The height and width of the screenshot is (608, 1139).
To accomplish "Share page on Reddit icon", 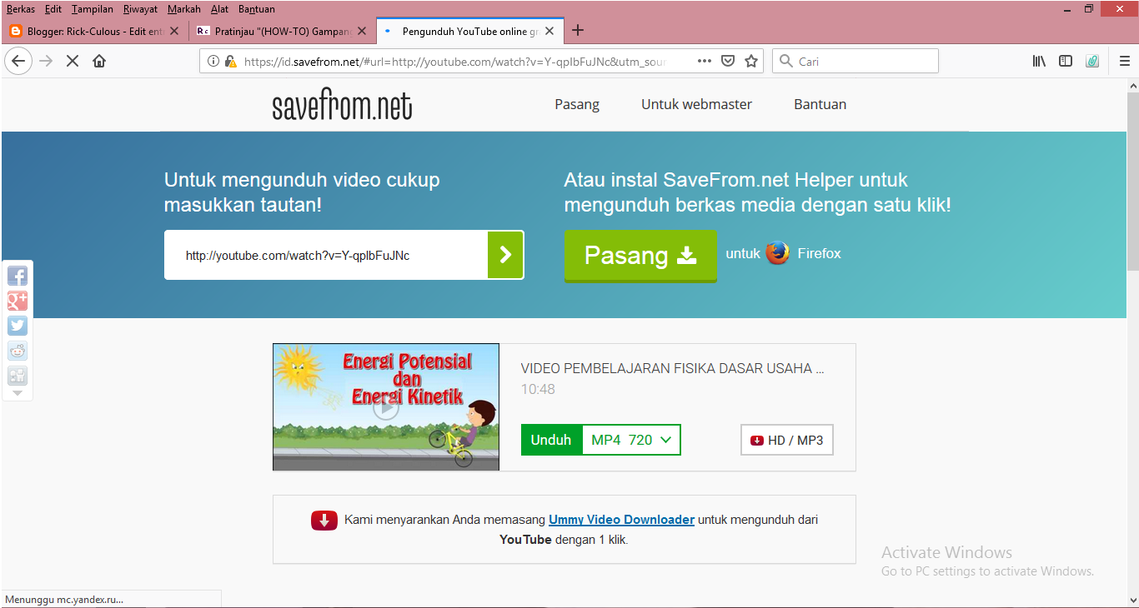I will click(18, 351).
